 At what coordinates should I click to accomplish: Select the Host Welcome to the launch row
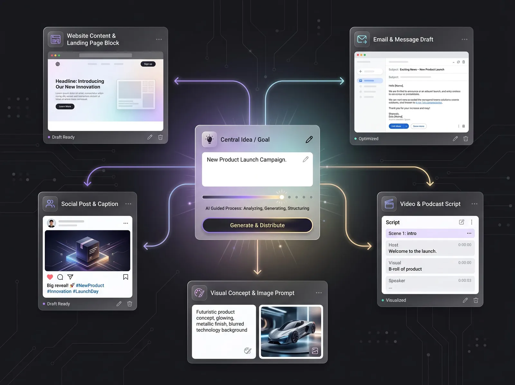tap(430, 248)
